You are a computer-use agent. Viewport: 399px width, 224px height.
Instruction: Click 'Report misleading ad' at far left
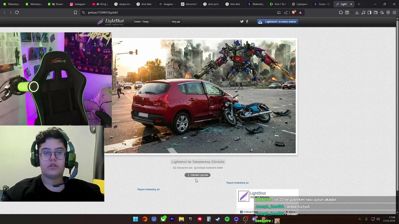pos(148,189)
